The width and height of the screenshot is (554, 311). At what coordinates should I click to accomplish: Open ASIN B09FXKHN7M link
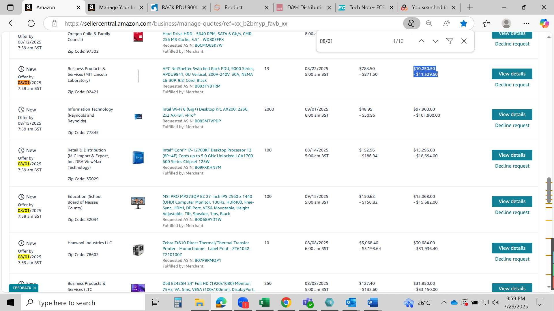(208, 168)
